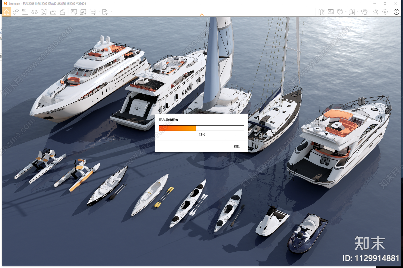Click 取消 to cancel the image export
Screen dimensions: 403x268
[x=237, y=147]
